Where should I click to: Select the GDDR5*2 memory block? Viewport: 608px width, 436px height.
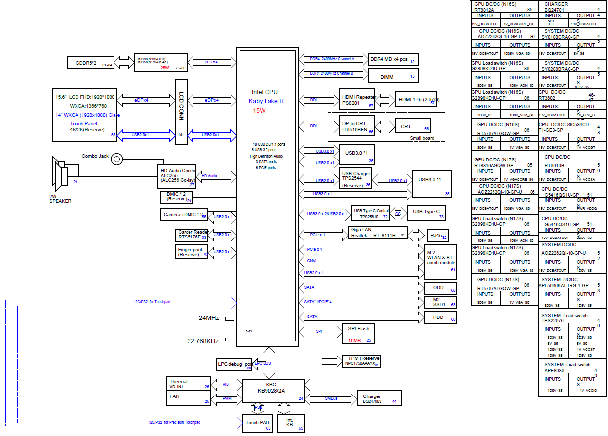click(x=91, y=63)
